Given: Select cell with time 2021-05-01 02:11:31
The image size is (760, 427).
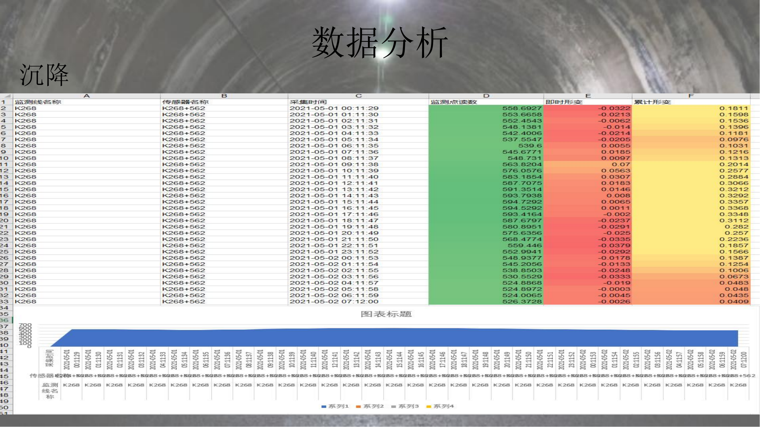Looking at the screenshot, I should (358, 121).
